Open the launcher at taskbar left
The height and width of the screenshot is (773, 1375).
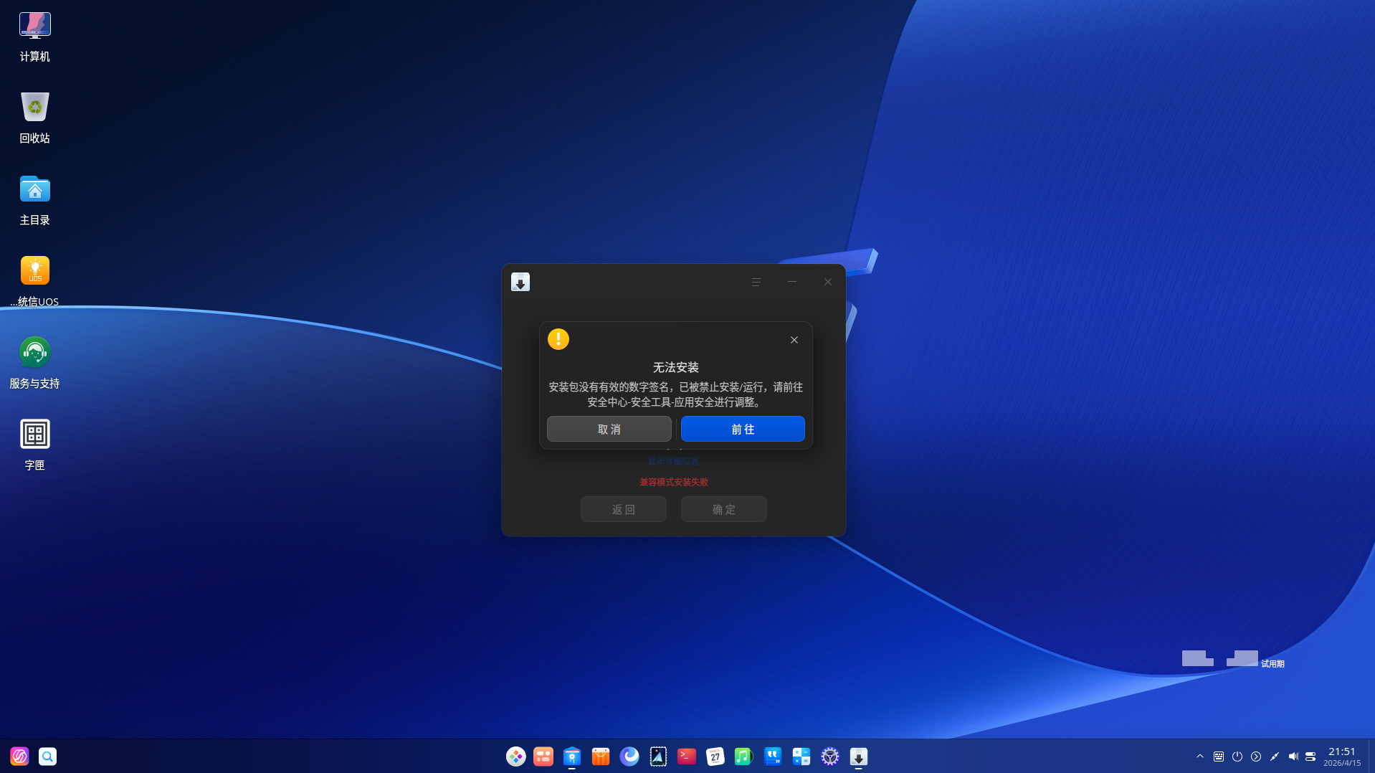(19, 757)
